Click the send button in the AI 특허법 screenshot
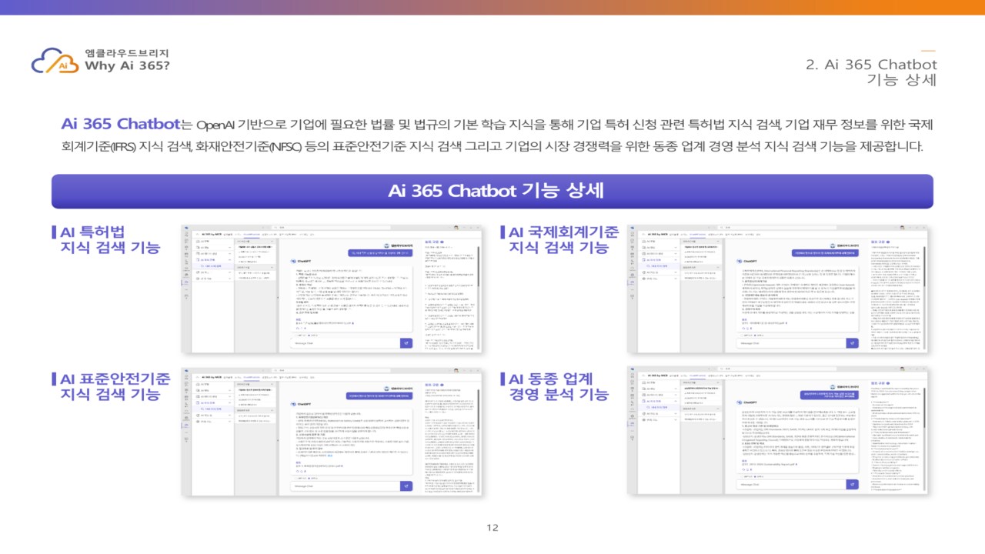 point(406,343)
